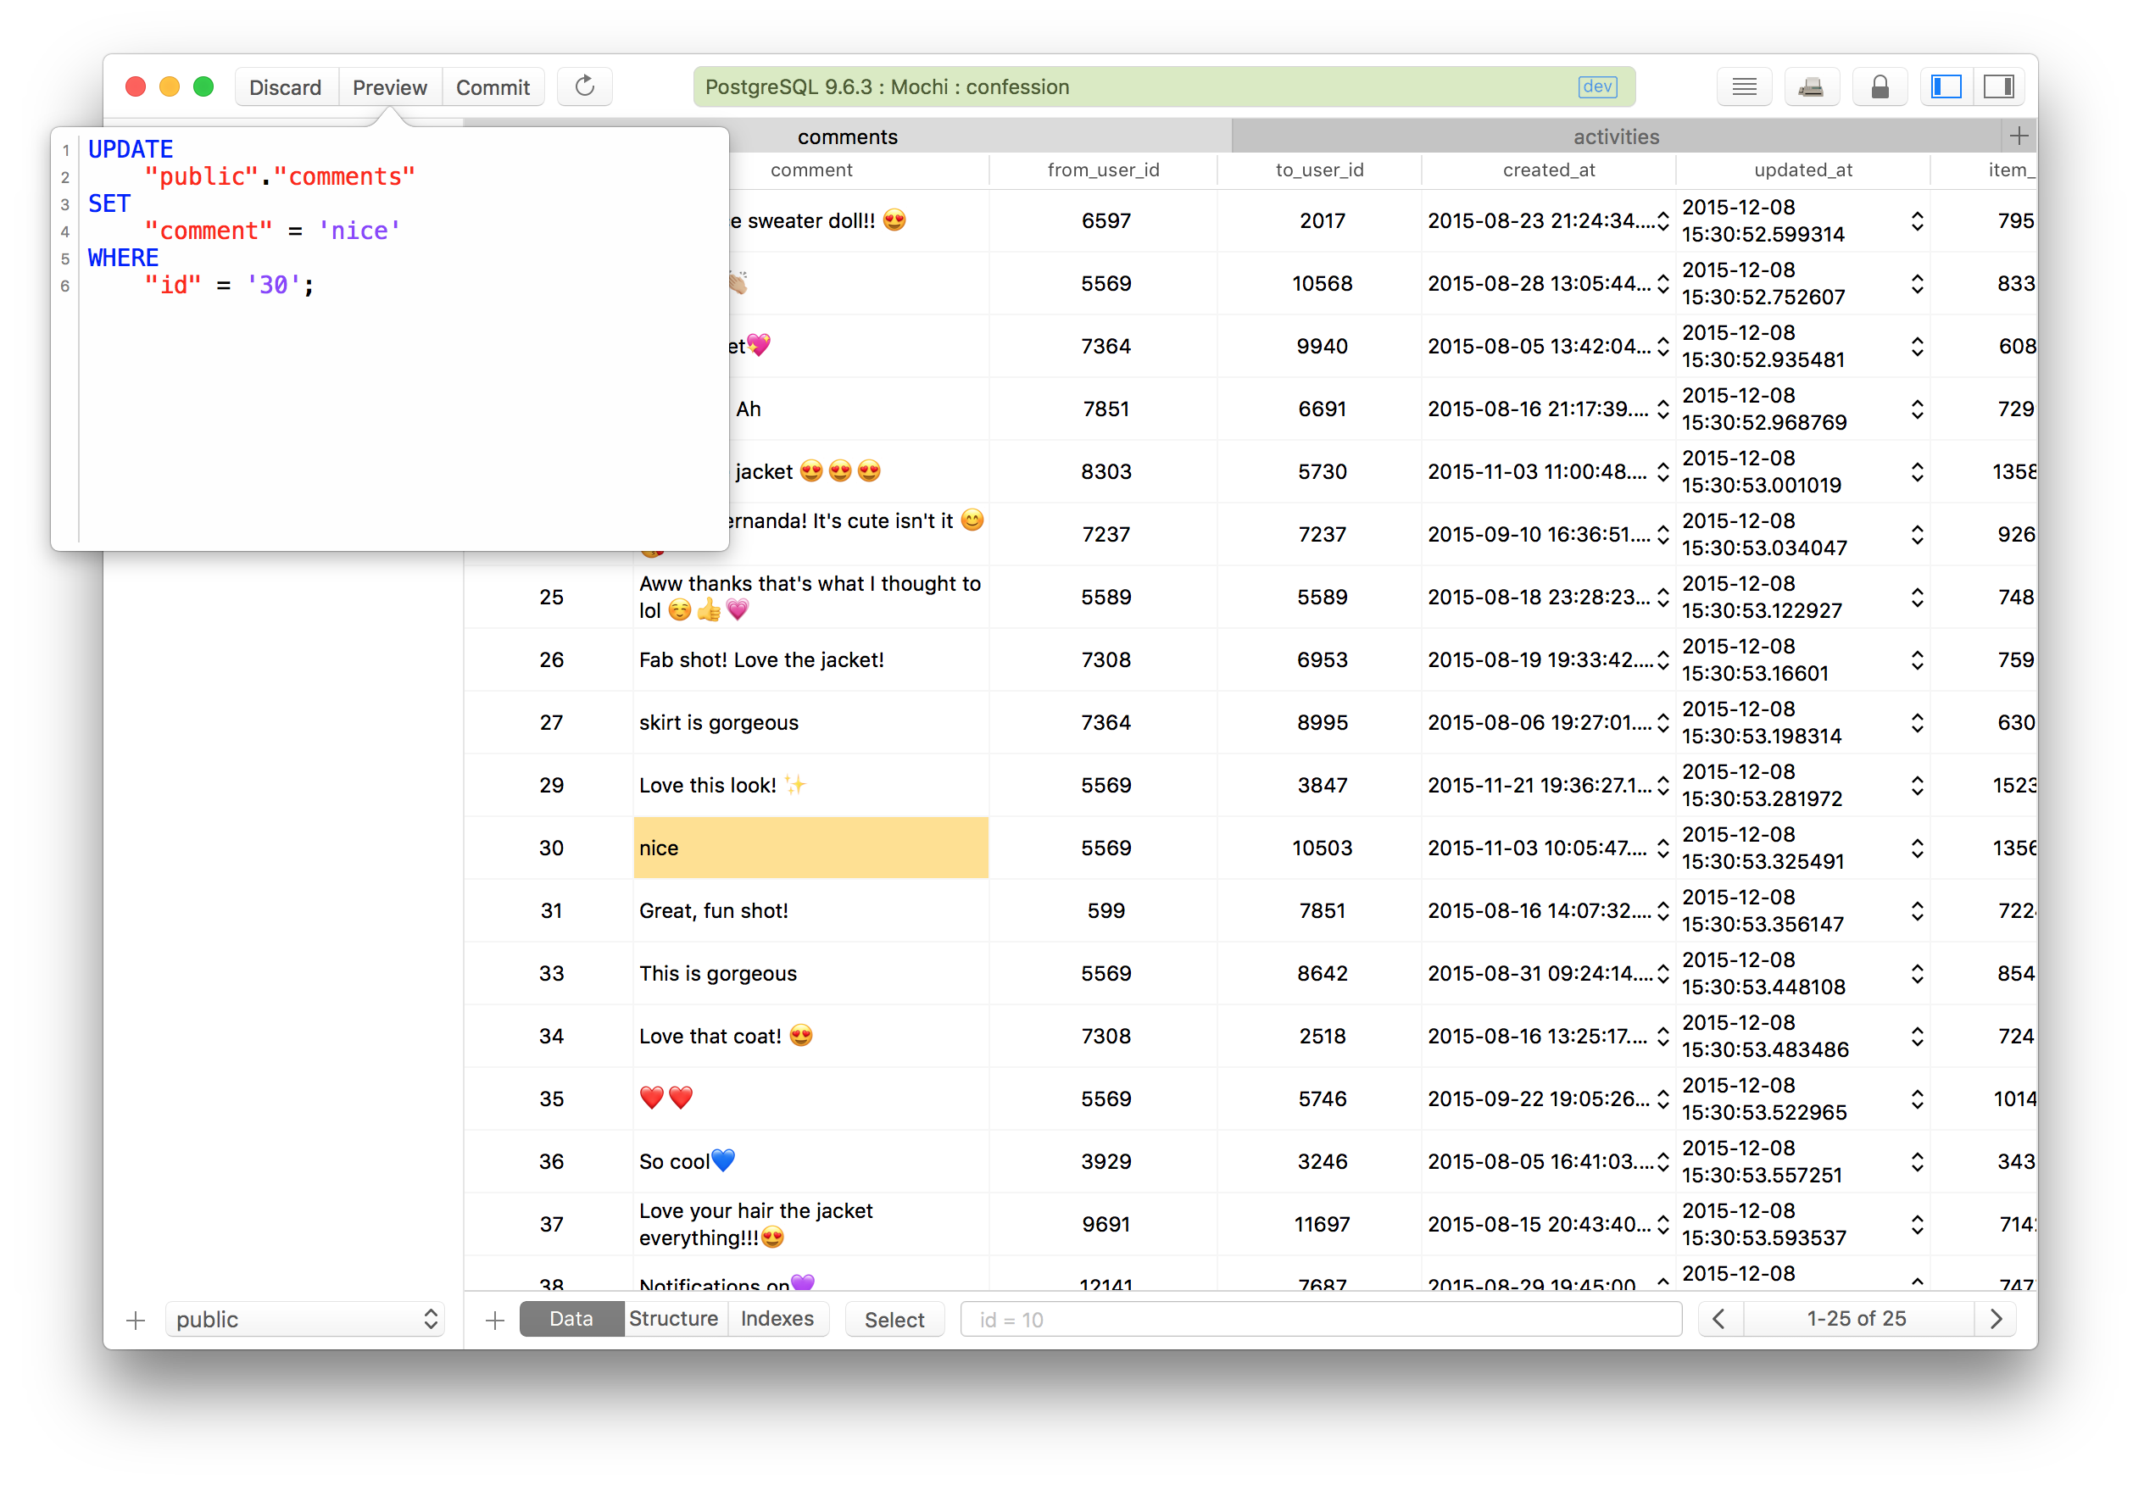The height and width of the screenshot is (1485, 2133).
Task: Select the 'Love that coat!' comment
Action: click(811, 1037)
